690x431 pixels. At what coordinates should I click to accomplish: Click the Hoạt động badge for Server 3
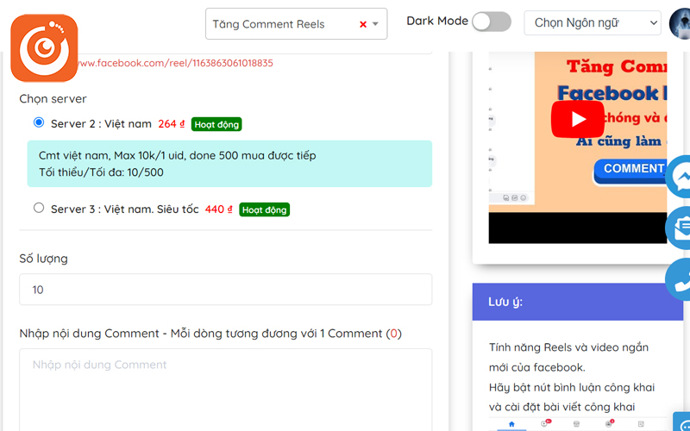coord(265,209)
